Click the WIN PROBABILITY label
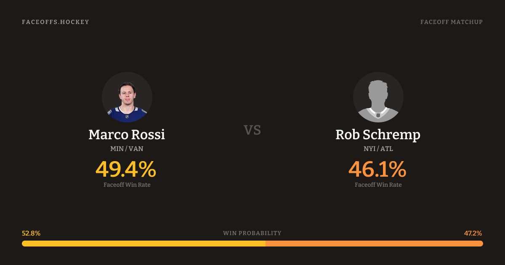This screenshot has width=505, height=265. coord(252,233)
